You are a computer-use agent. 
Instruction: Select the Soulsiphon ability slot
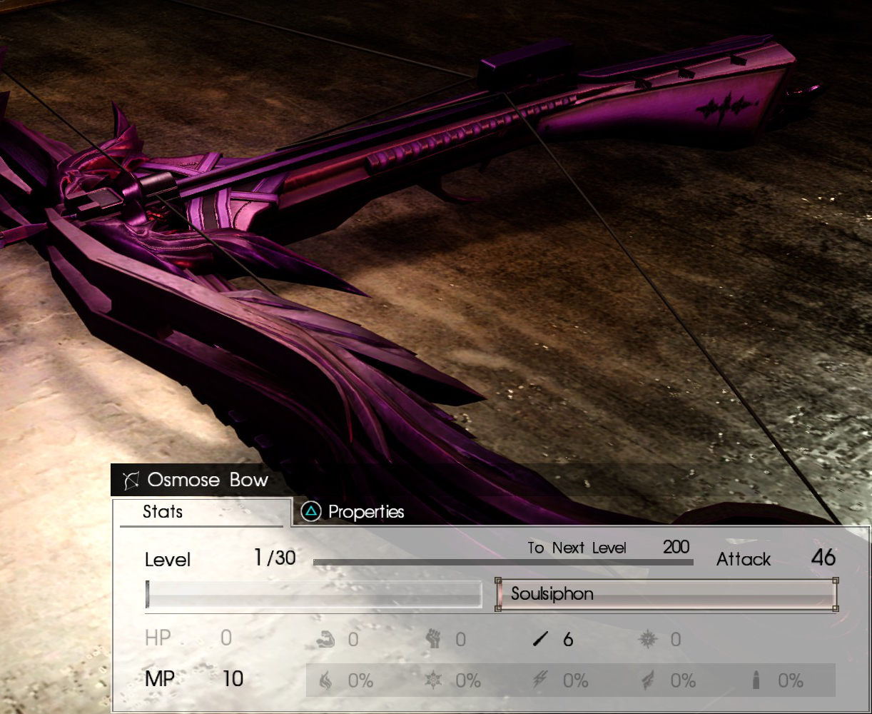(666, 594)
